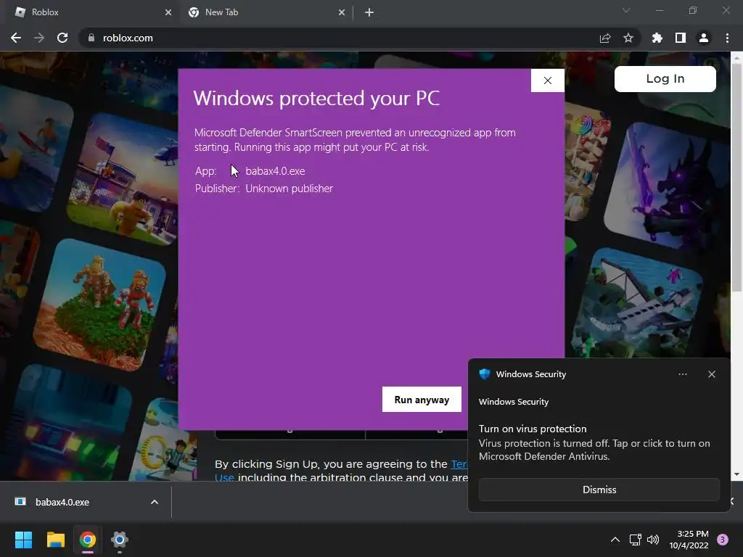Screen dimensions: 743x557
Task: Click the Chrome taskbar icon
Action: point(88,540)
